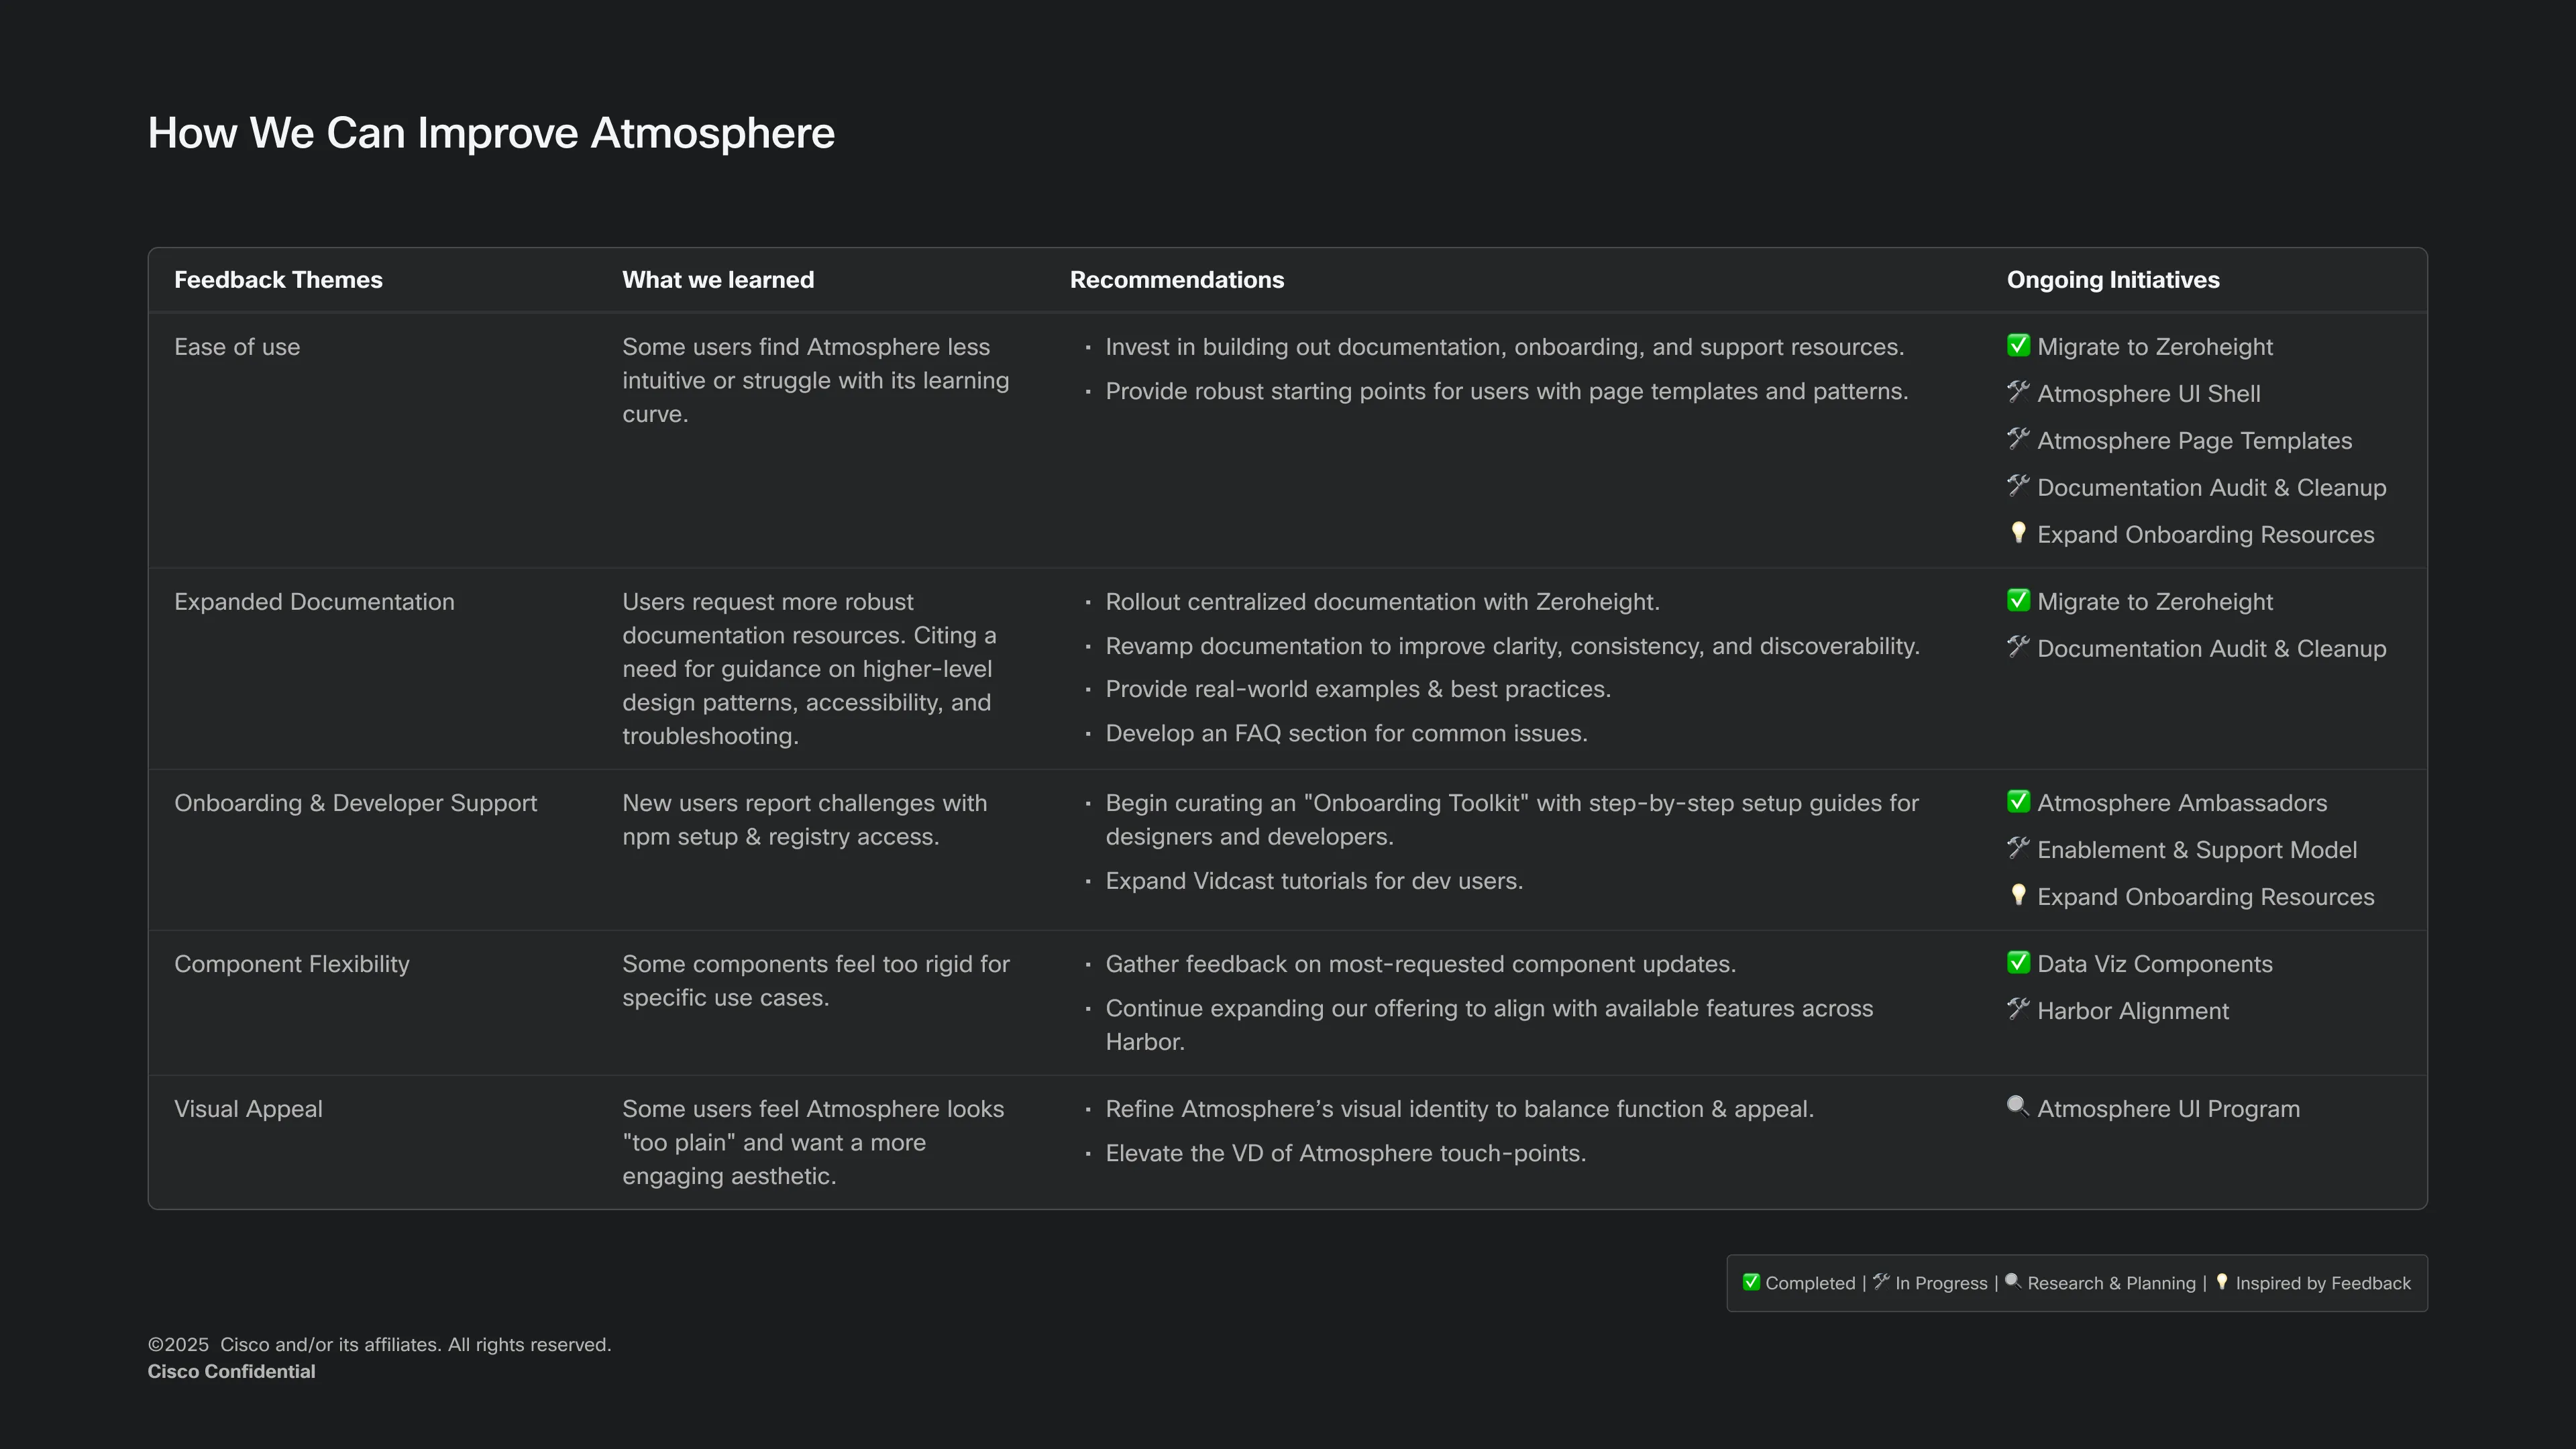Click the magnifier icon beside Atmosphere UI Program
This screenshot has width=2576, height=1449.
coord(2018,1106)
